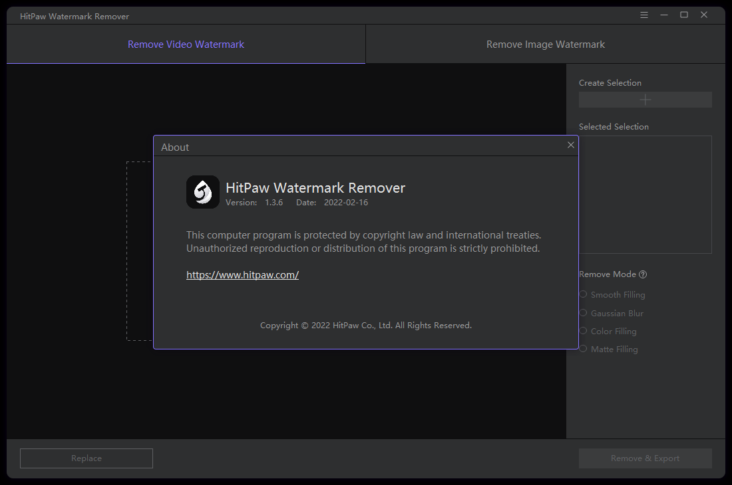Click the Remove Mode label
Viewport: 732px width, 485px height.
(x=608, y=274)
